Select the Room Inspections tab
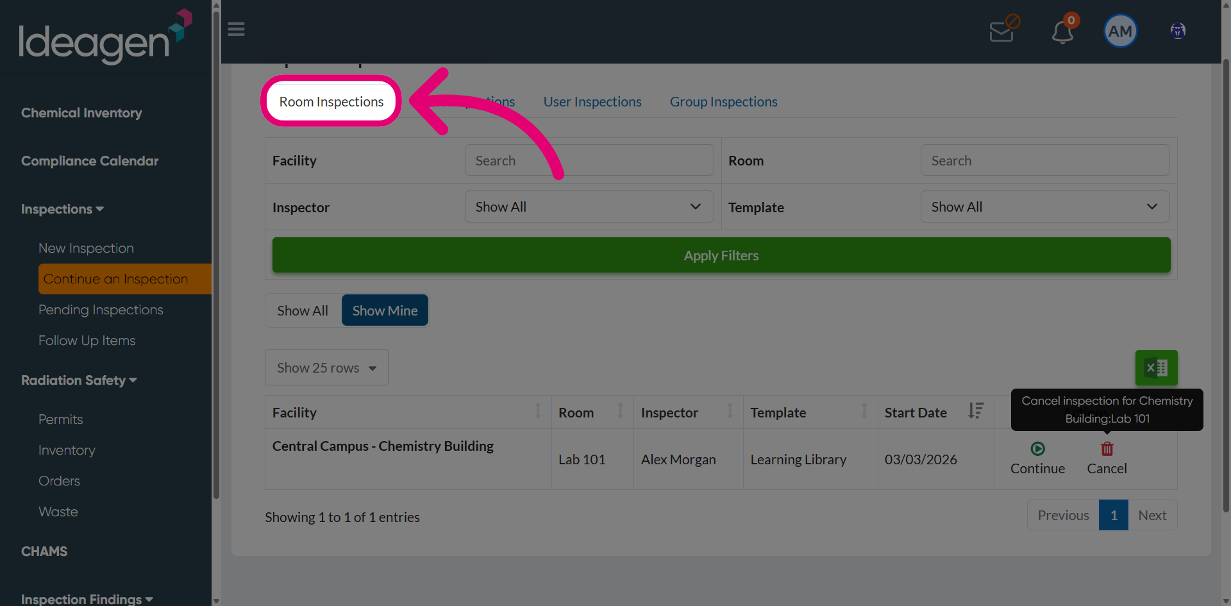The width and height of the screenshot is (1231, 606). click(x=331, y=101)
